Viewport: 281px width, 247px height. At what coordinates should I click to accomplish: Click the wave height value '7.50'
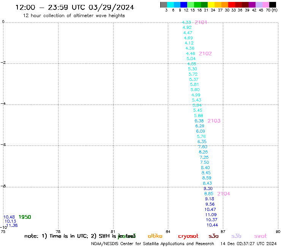click(205, 163)
